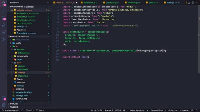Open the Extensions view
Image resolution: width=200 pixels, height=112 pixels.
(x=3, y=32)
